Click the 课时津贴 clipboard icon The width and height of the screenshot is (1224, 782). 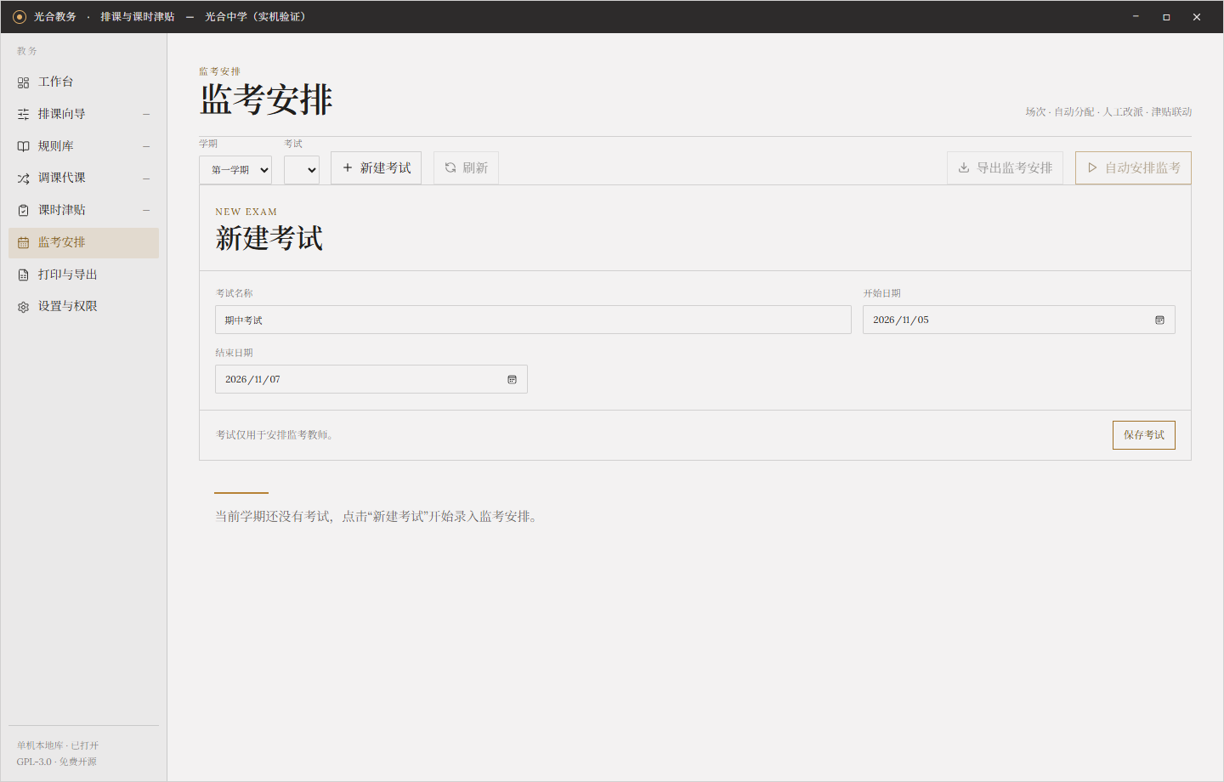click(23, 210)
